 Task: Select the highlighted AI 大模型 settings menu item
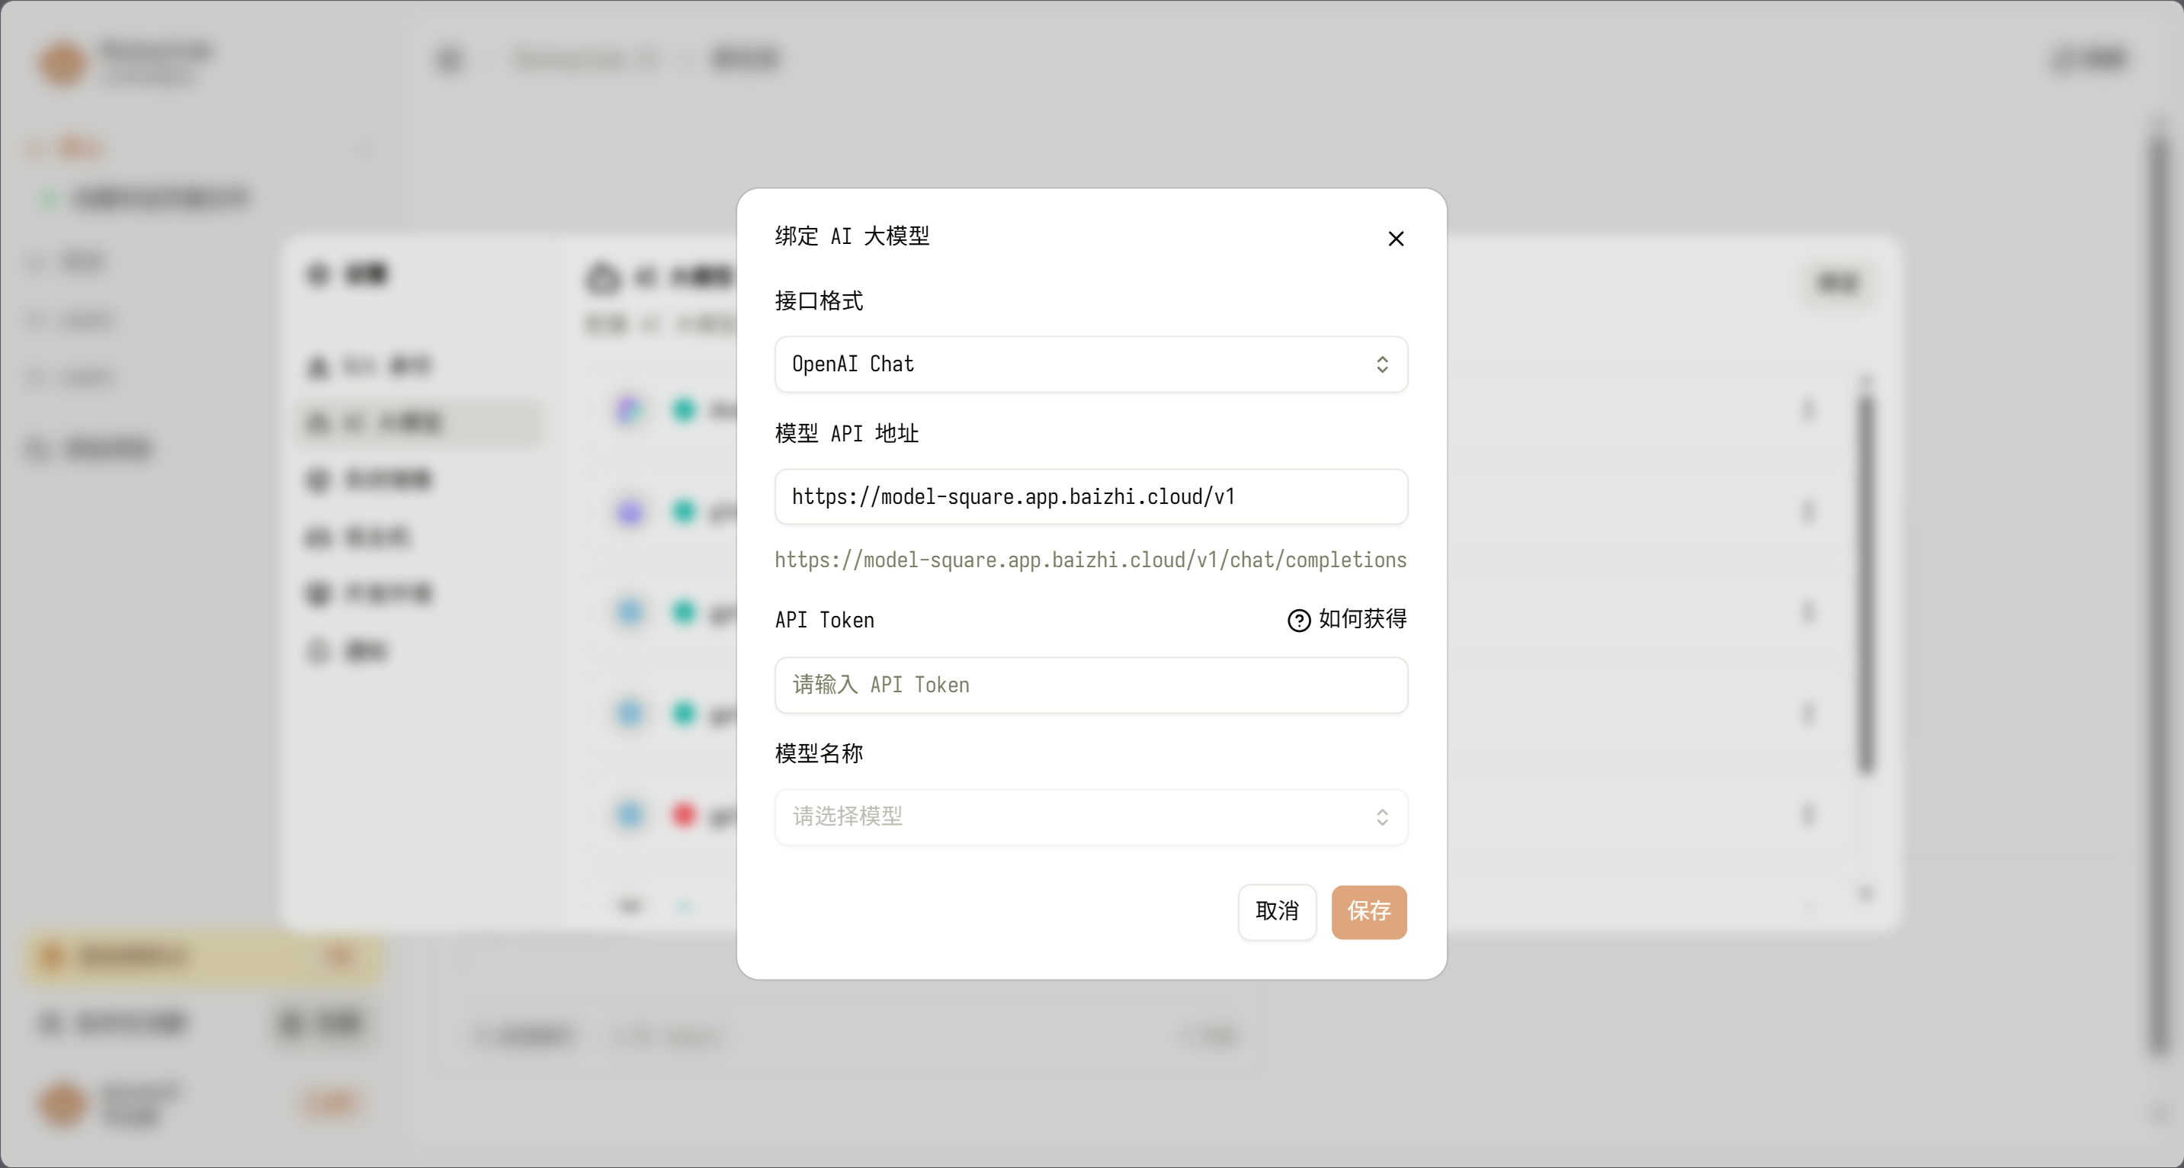pyautogui.click(x=420, y=422)
